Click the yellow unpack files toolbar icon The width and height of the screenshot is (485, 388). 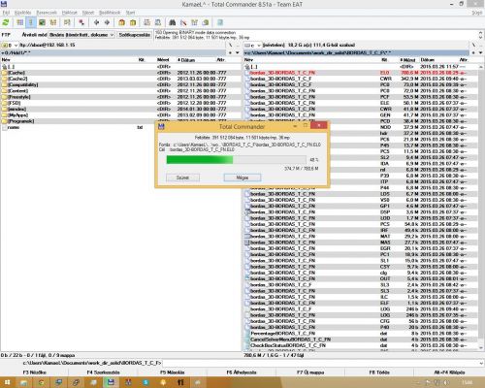tap(133, 22)
